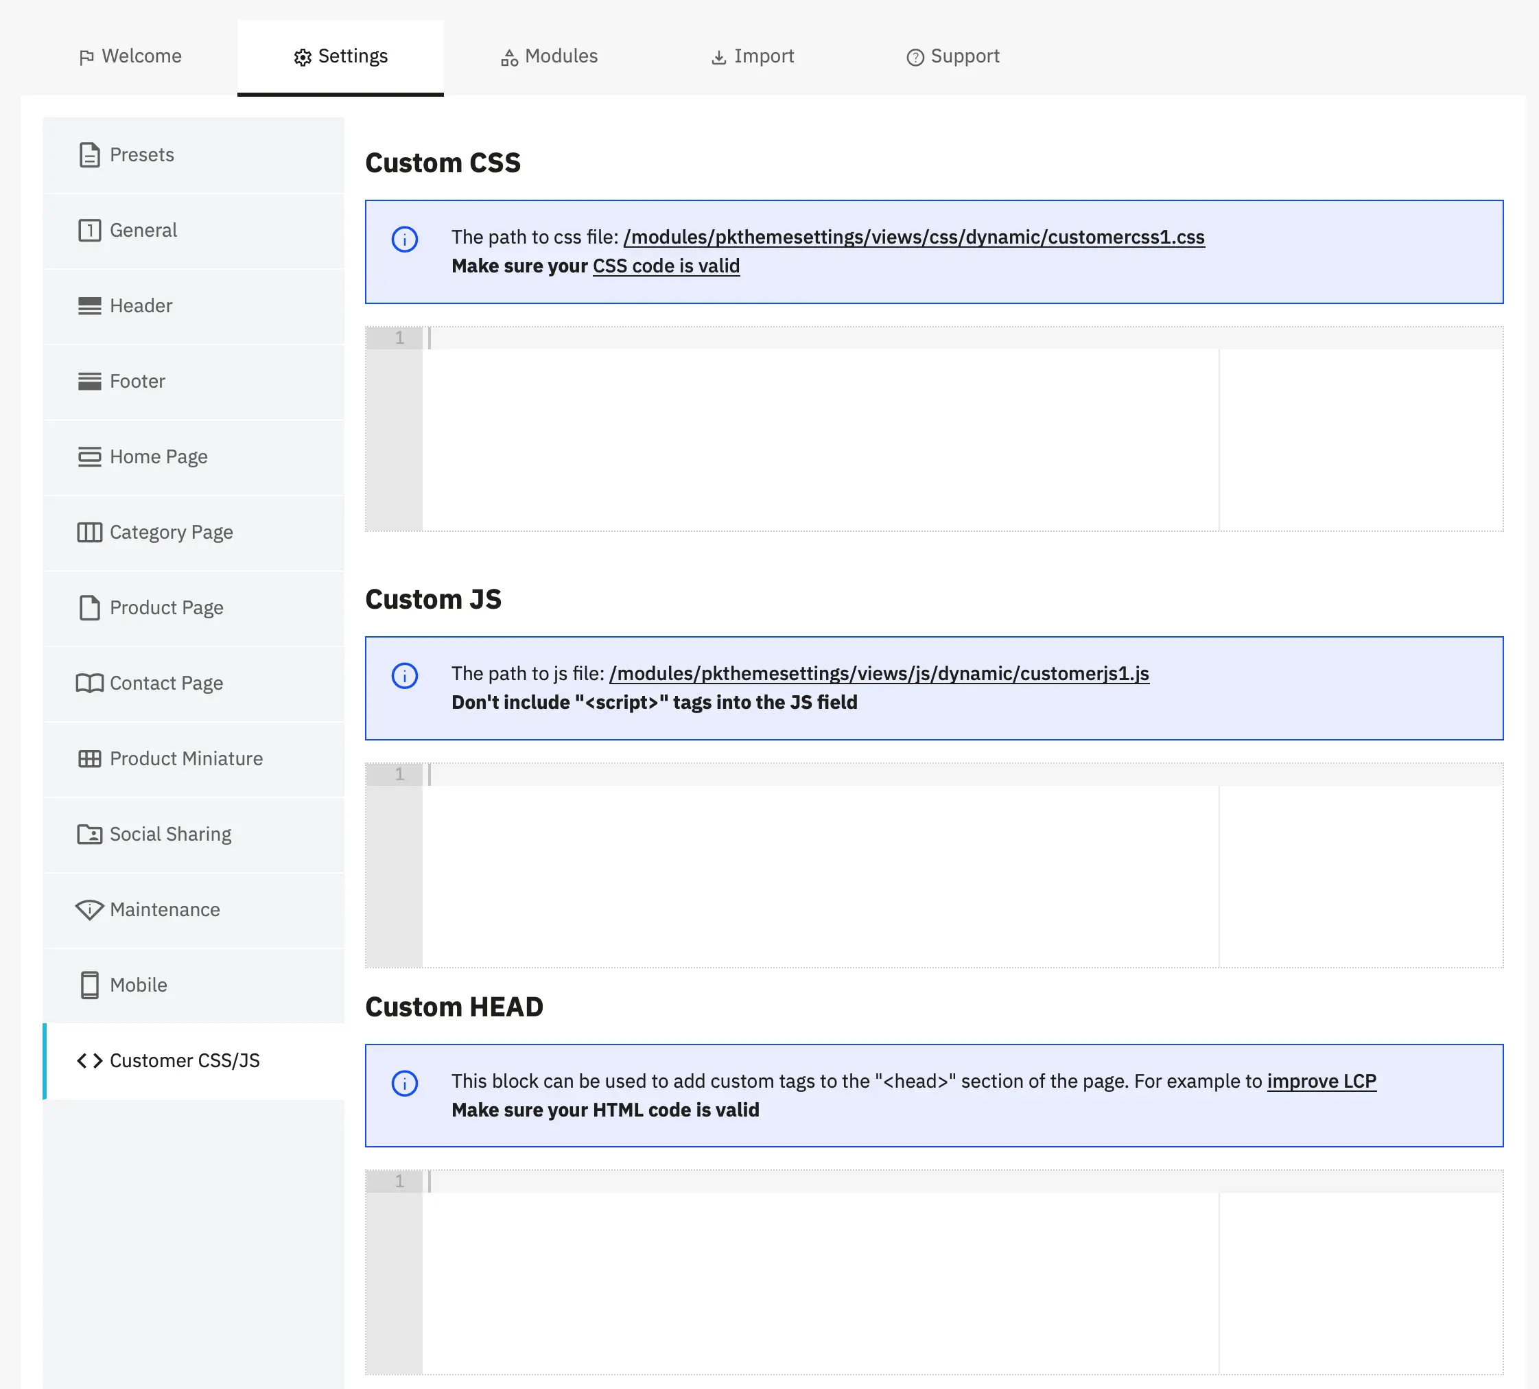Click the Maintenance diamond icon

tap(90, 910)
